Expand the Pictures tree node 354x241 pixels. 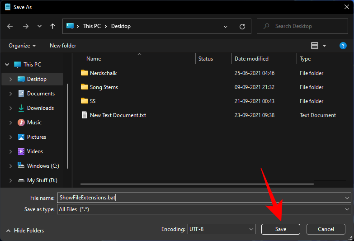pyautogui.click(x=10, y=137)
